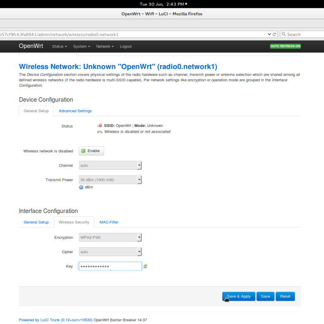This screenshot has height=324, width=324.
Task: Open the Encryption dropdown
Action: tap(110, 238)
